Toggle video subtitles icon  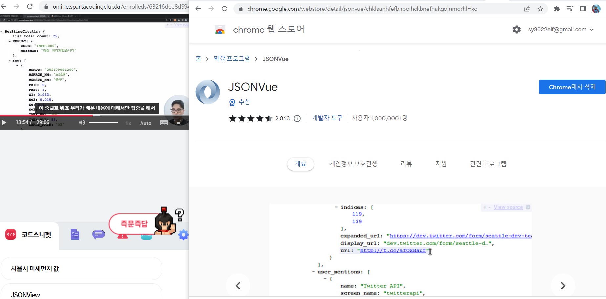[164, 123]
